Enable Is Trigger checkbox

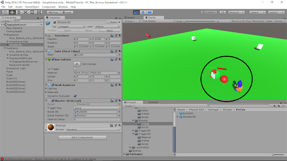(75, 69)
